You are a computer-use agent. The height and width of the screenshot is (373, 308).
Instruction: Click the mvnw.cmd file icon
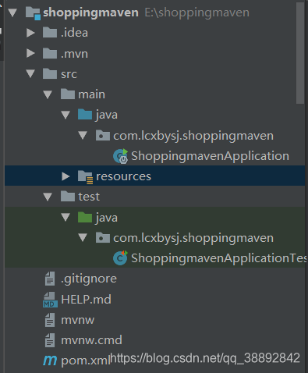(x=50, y=340)
